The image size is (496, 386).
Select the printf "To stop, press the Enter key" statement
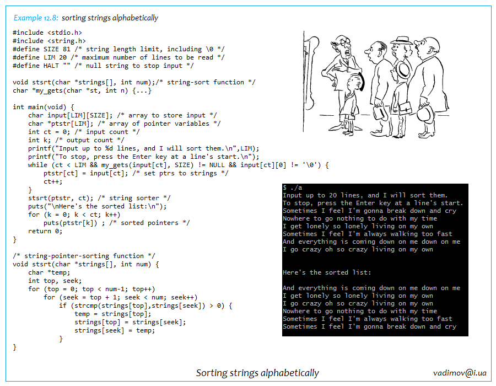point(144,157)
